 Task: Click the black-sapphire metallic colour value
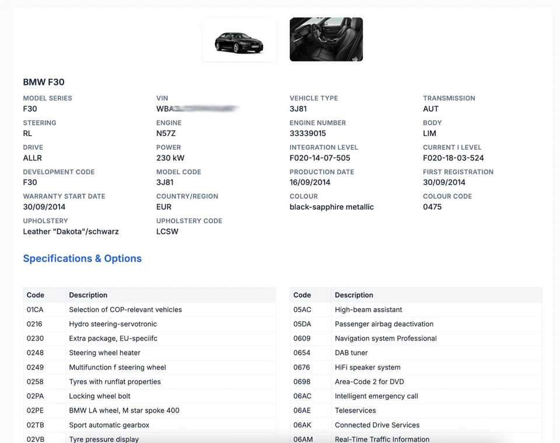click(x=332, y=207)
